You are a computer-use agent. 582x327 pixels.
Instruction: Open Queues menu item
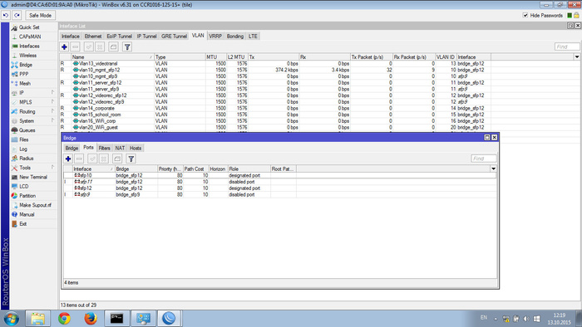pos(27,130)
